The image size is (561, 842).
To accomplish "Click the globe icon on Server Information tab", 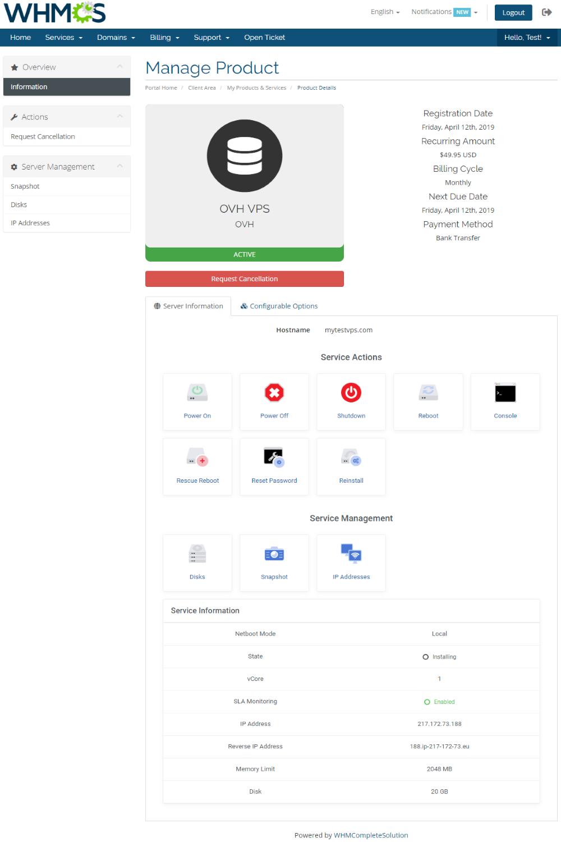I will click(157, 306).
